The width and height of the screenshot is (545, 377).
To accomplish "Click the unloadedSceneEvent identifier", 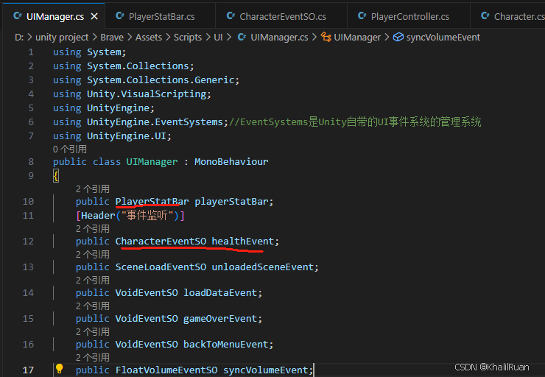I will click(x=262, y=267).
